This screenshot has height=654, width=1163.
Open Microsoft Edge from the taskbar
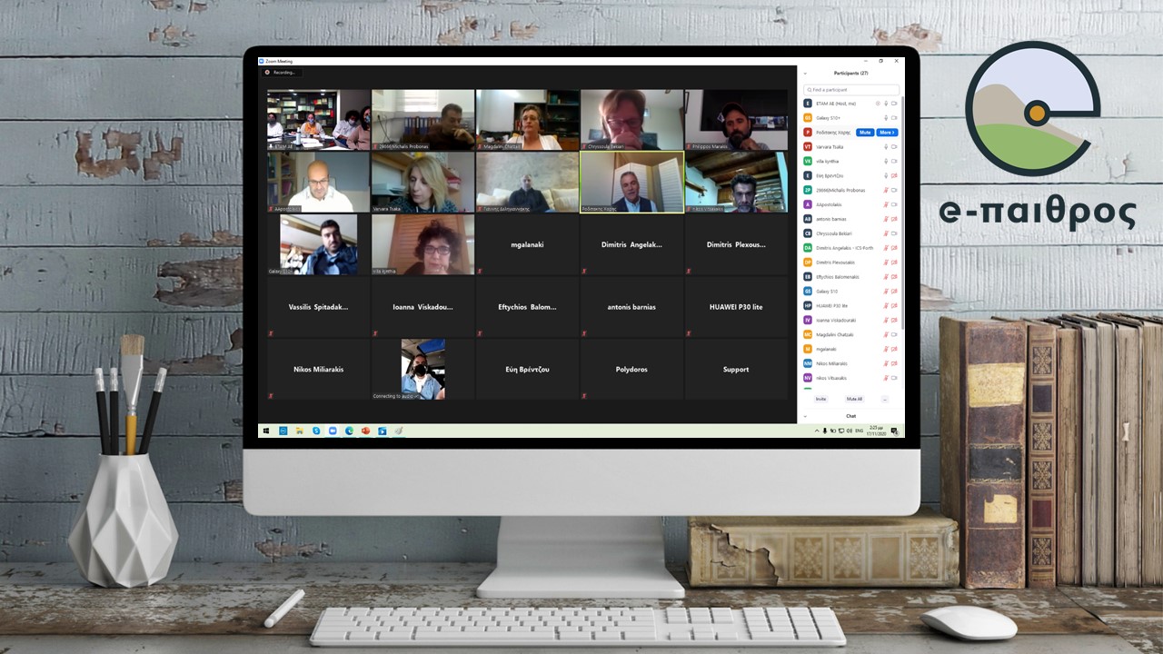[349, 431]
